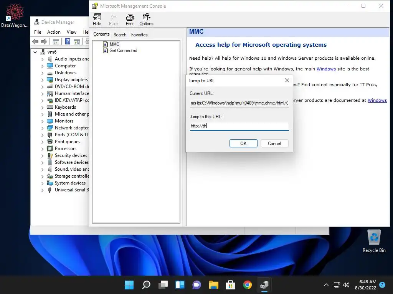
Task: Click the Print icon in help toolbar
Action: 130,20
